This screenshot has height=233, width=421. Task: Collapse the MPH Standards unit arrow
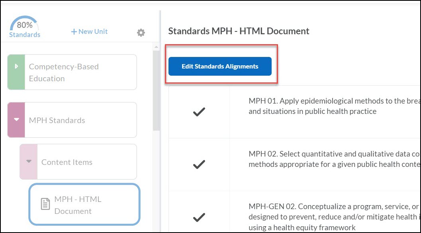tap(16, 120)
